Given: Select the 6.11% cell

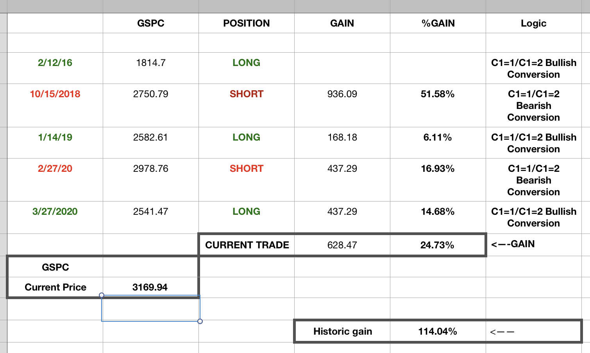Looking at the screenshot, I should point(438,137).
